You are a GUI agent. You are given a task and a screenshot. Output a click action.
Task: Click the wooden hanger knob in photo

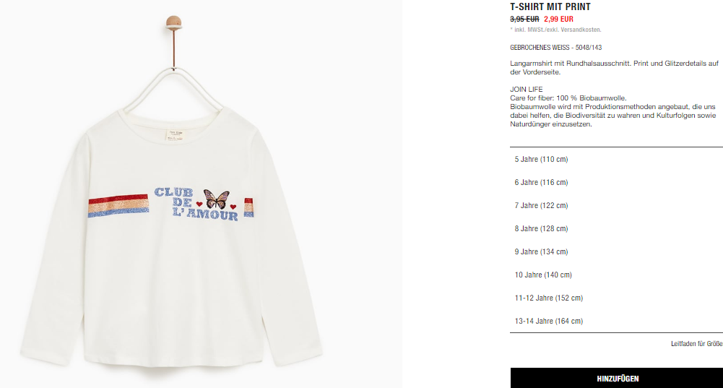[x=174, y=22]
